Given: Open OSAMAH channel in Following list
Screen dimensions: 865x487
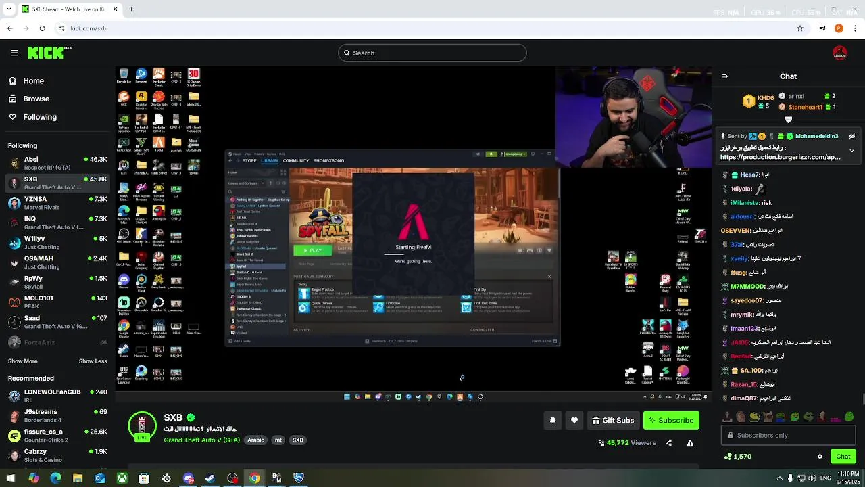Looking at the screenshot, I should click(57, 262).
